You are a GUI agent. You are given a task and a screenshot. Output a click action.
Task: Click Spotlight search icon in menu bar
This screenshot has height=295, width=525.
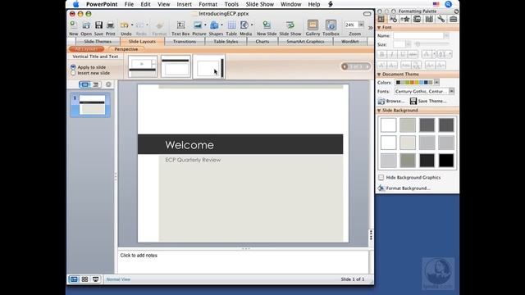click(x=449, y=4)
